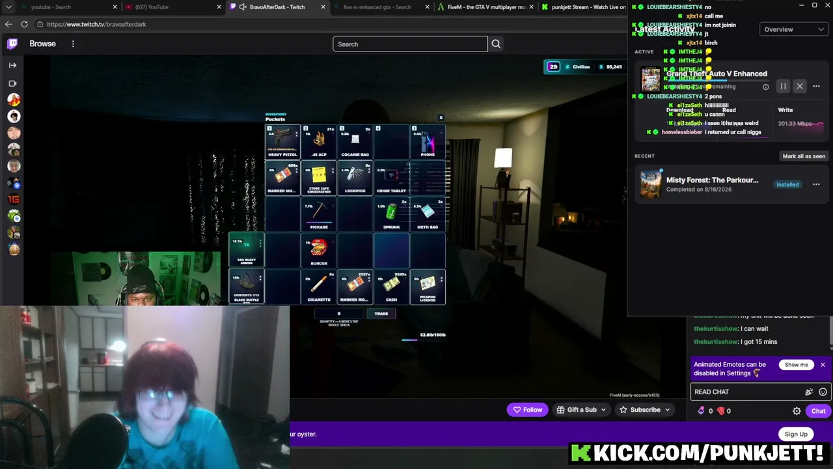Click the browser address bar URL
The width and height of the screenshot is (833, 469).
[x=96, y=24]
